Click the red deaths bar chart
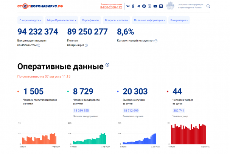230x154 pixels. [188, 134]
